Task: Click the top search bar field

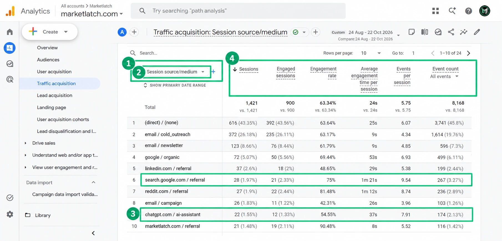Action: point(238,11)
